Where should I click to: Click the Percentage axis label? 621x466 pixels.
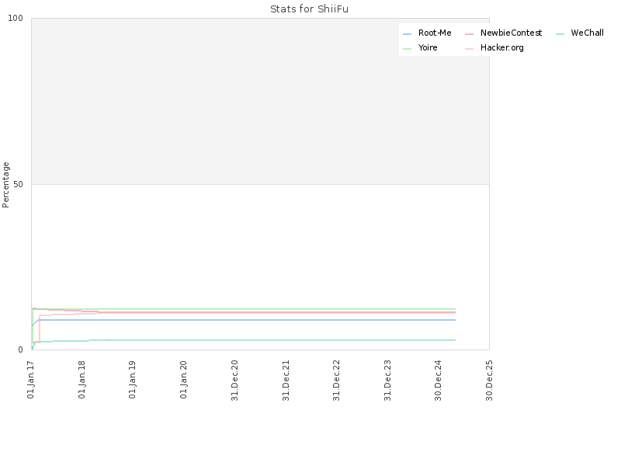5,185
